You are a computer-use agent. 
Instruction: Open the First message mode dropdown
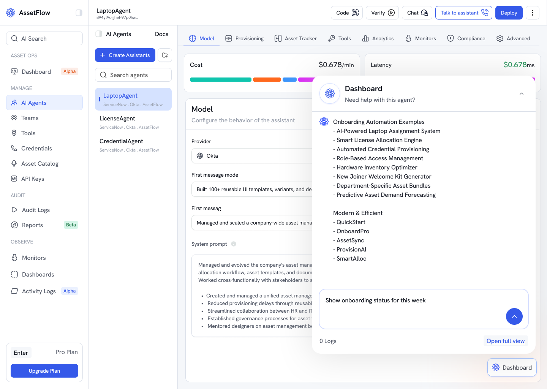pos(251,189)
